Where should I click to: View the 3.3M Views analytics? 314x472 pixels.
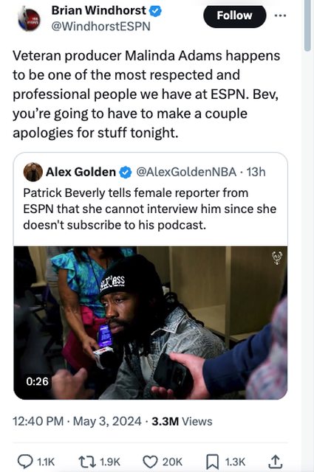pos(182,421)
